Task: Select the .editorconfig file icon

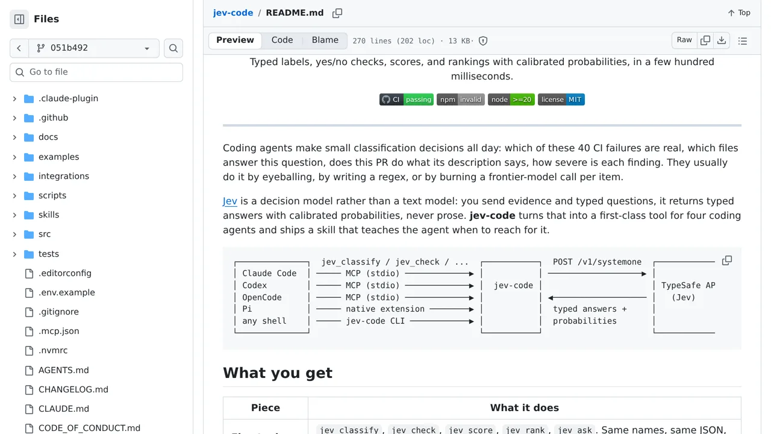Action: pos(29,273)
